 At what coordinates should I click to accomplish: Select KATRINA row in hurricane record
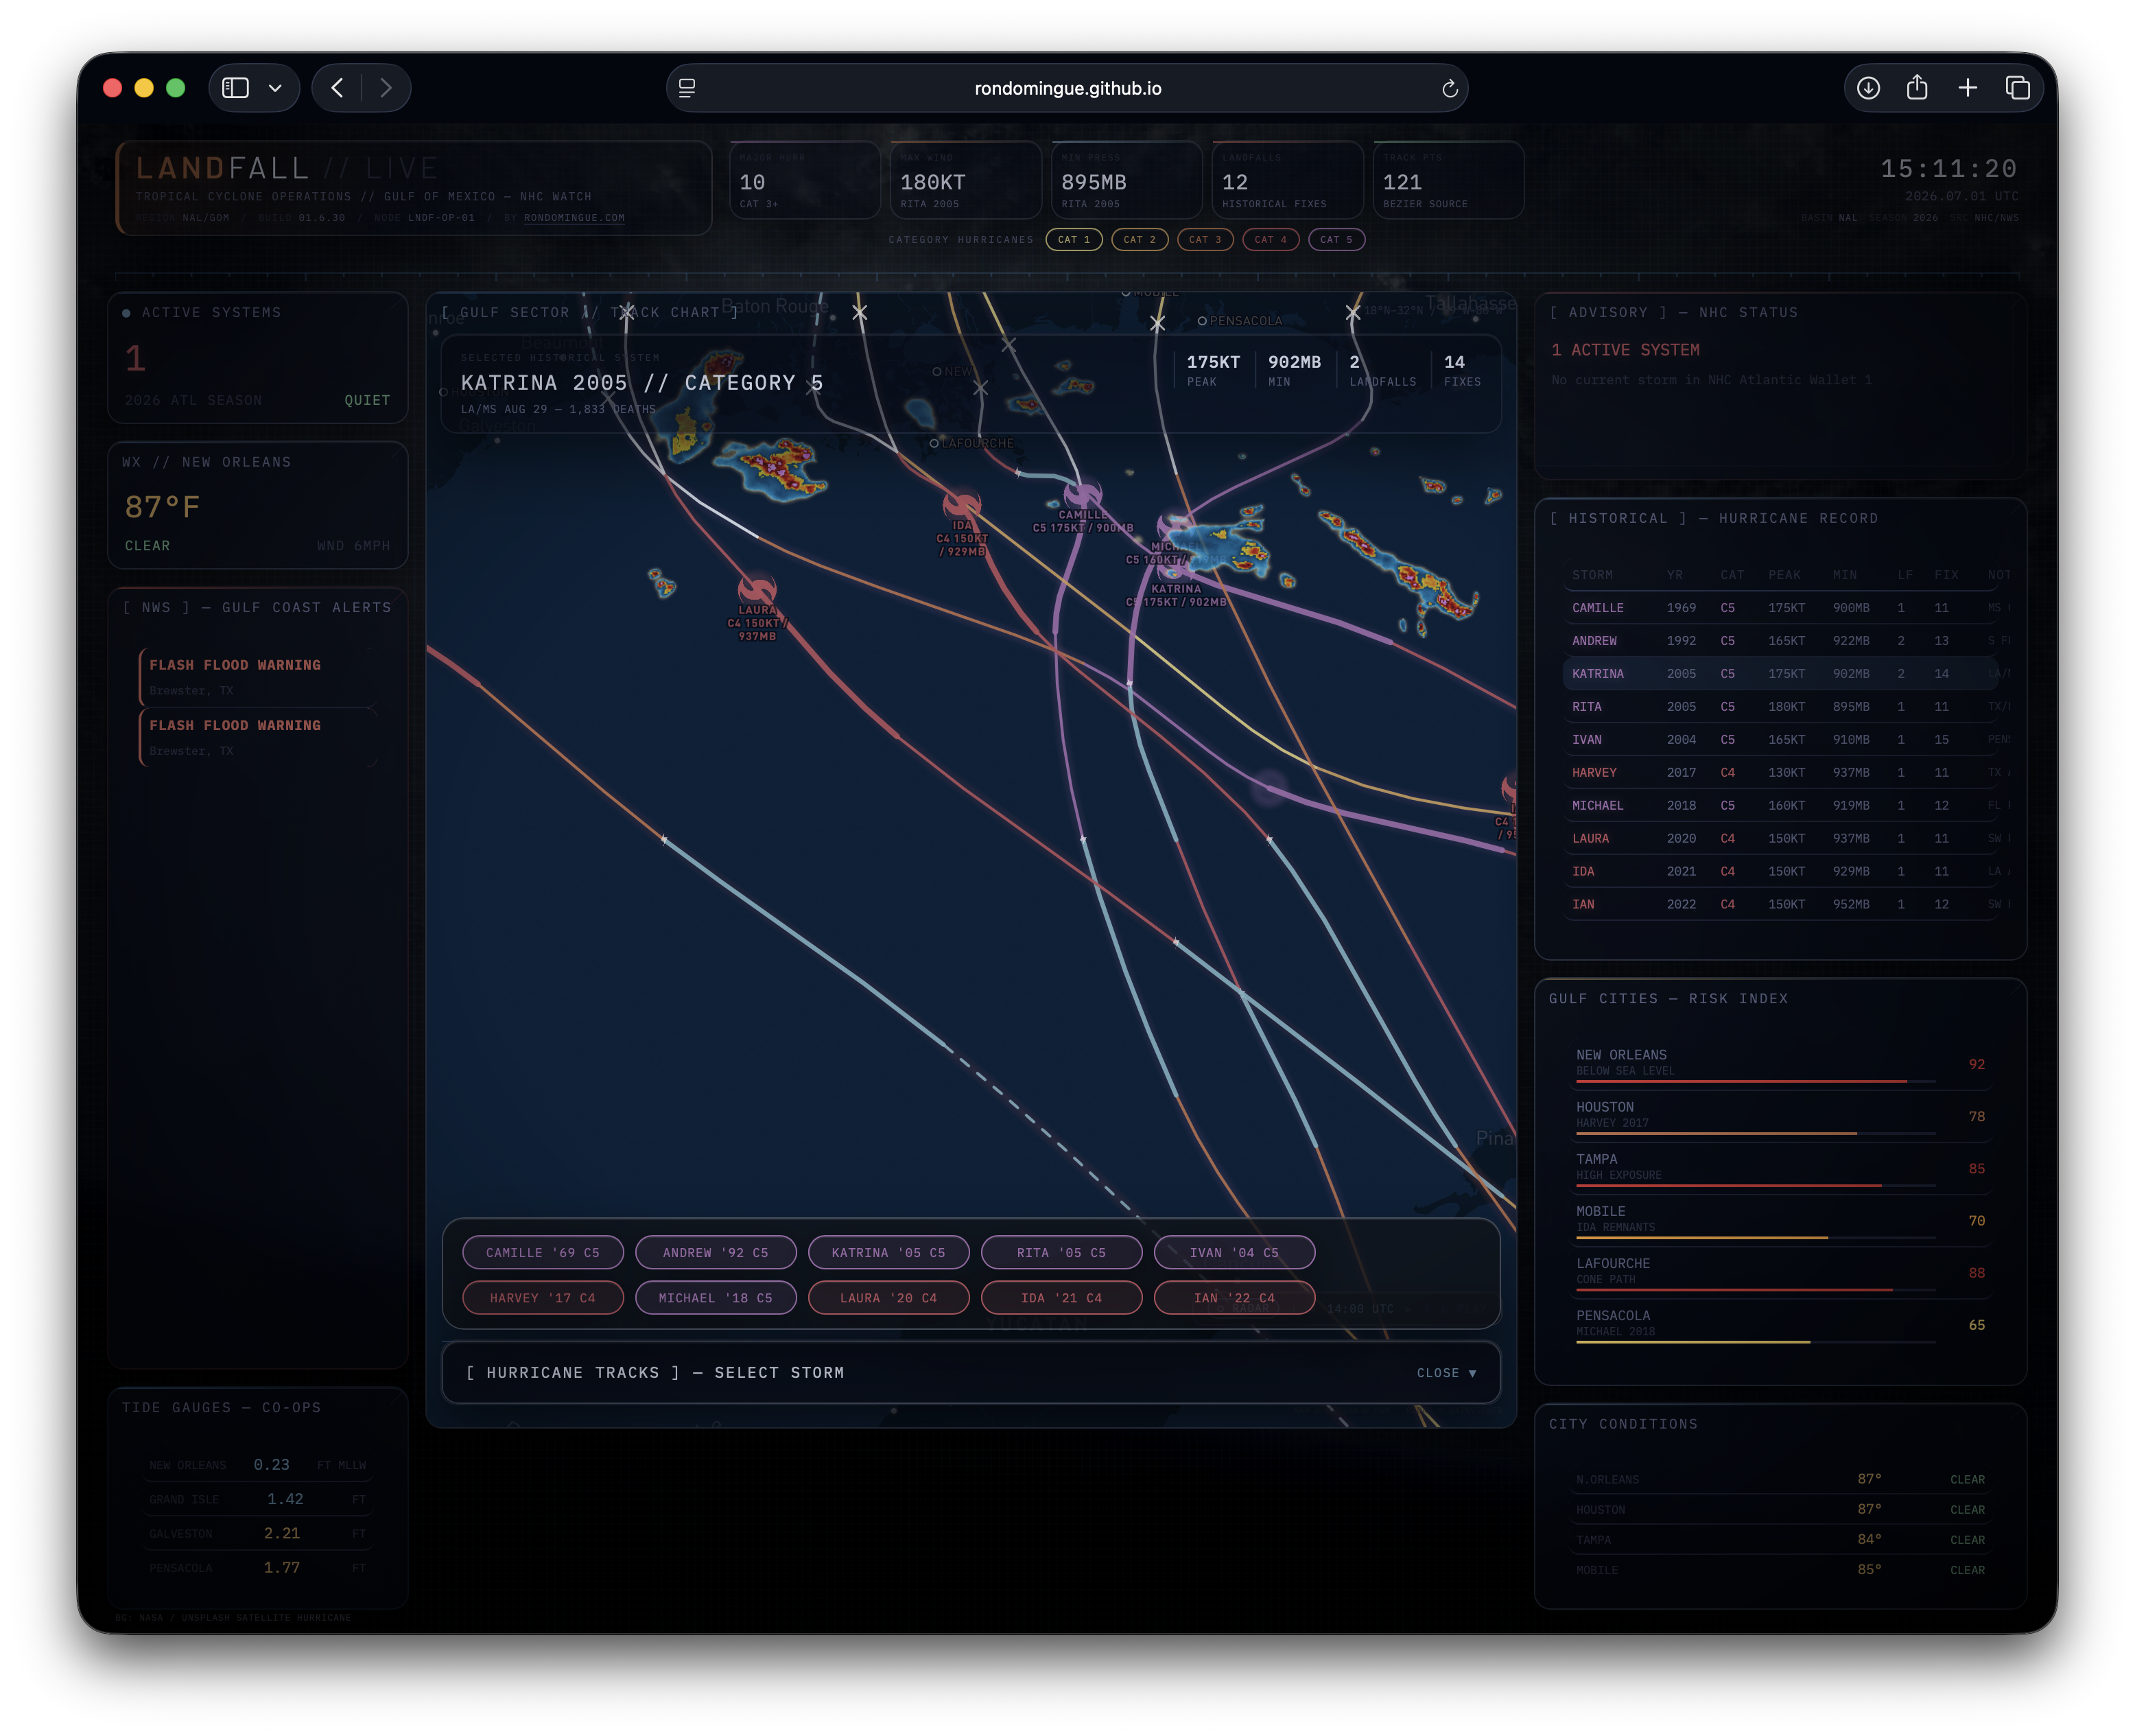(1780, 674)
